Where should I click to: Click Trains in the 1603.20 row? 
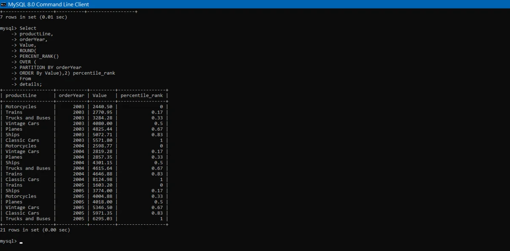(x=14, y=185)
